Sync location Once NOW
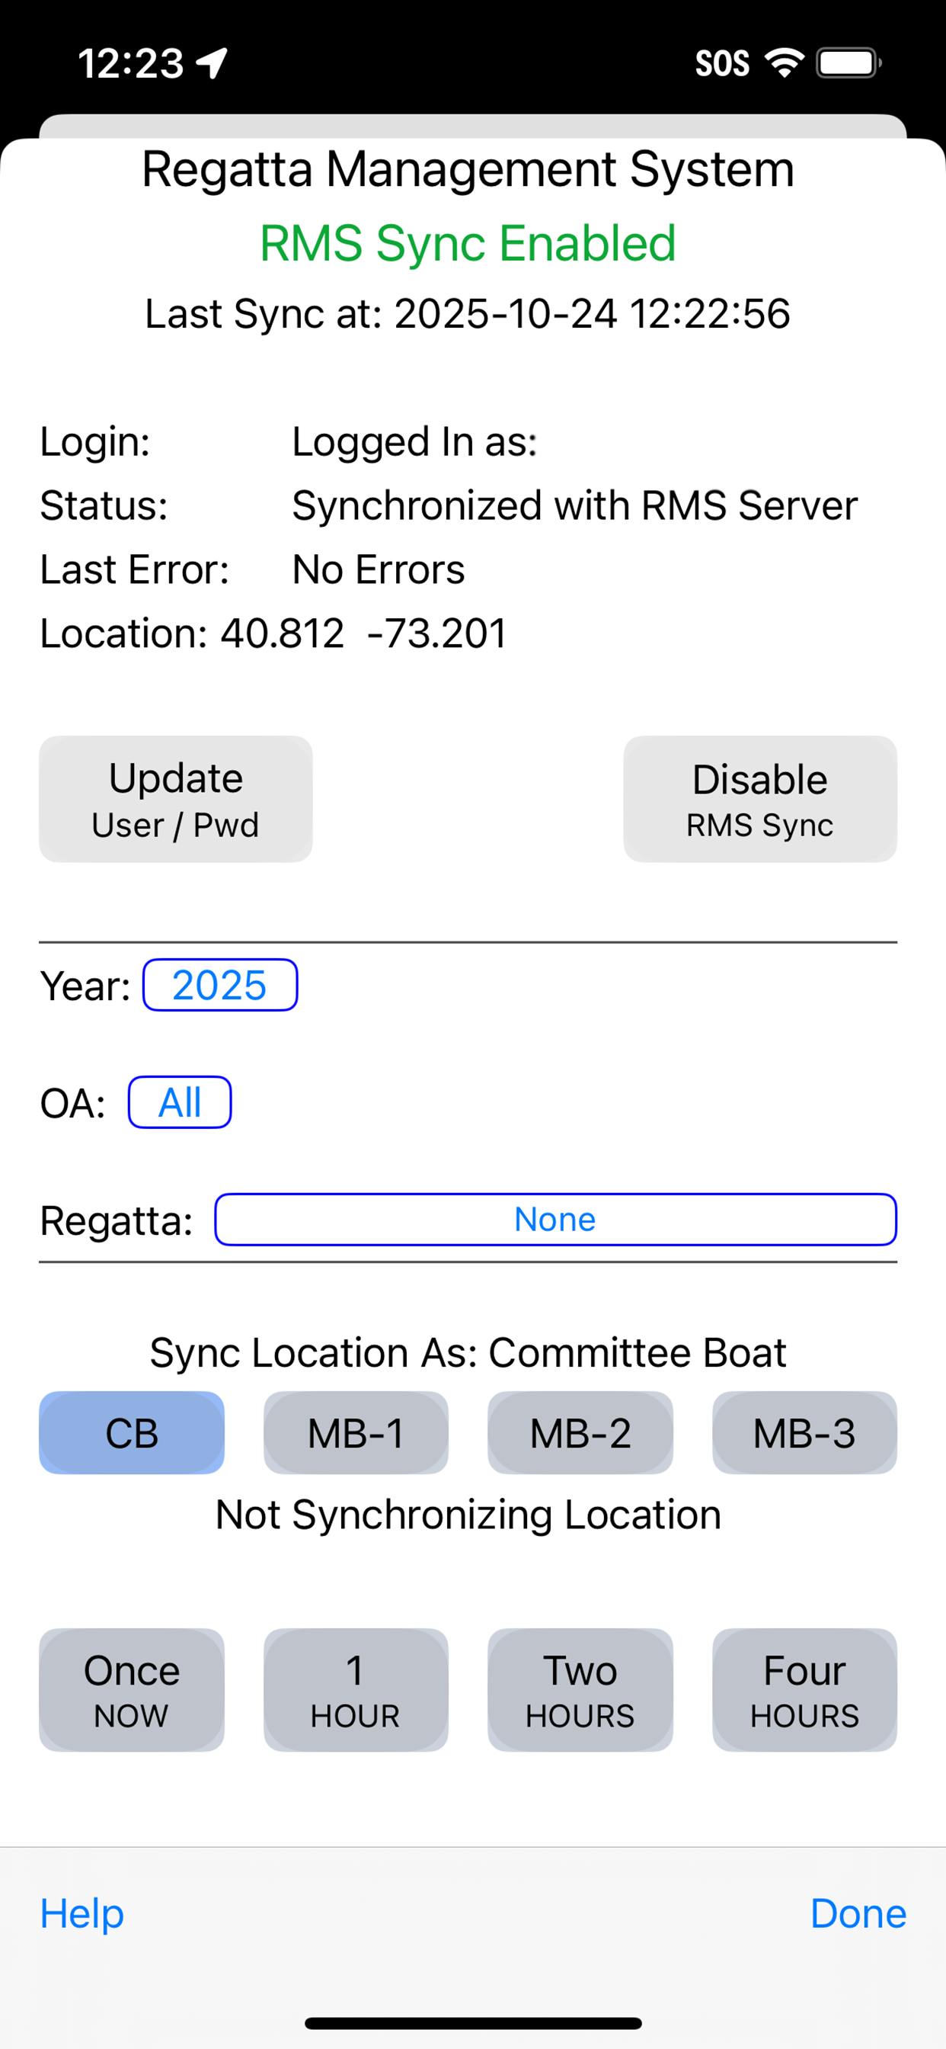The width and height of the screenshot is (946, 2049). coord(132,1689)
